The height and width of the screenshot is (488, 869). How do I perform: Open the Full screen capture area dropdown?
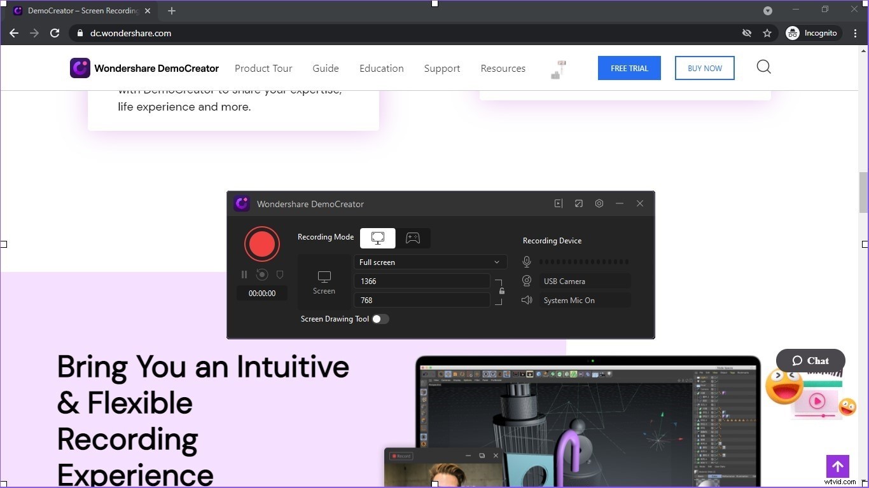coord(430,262)
